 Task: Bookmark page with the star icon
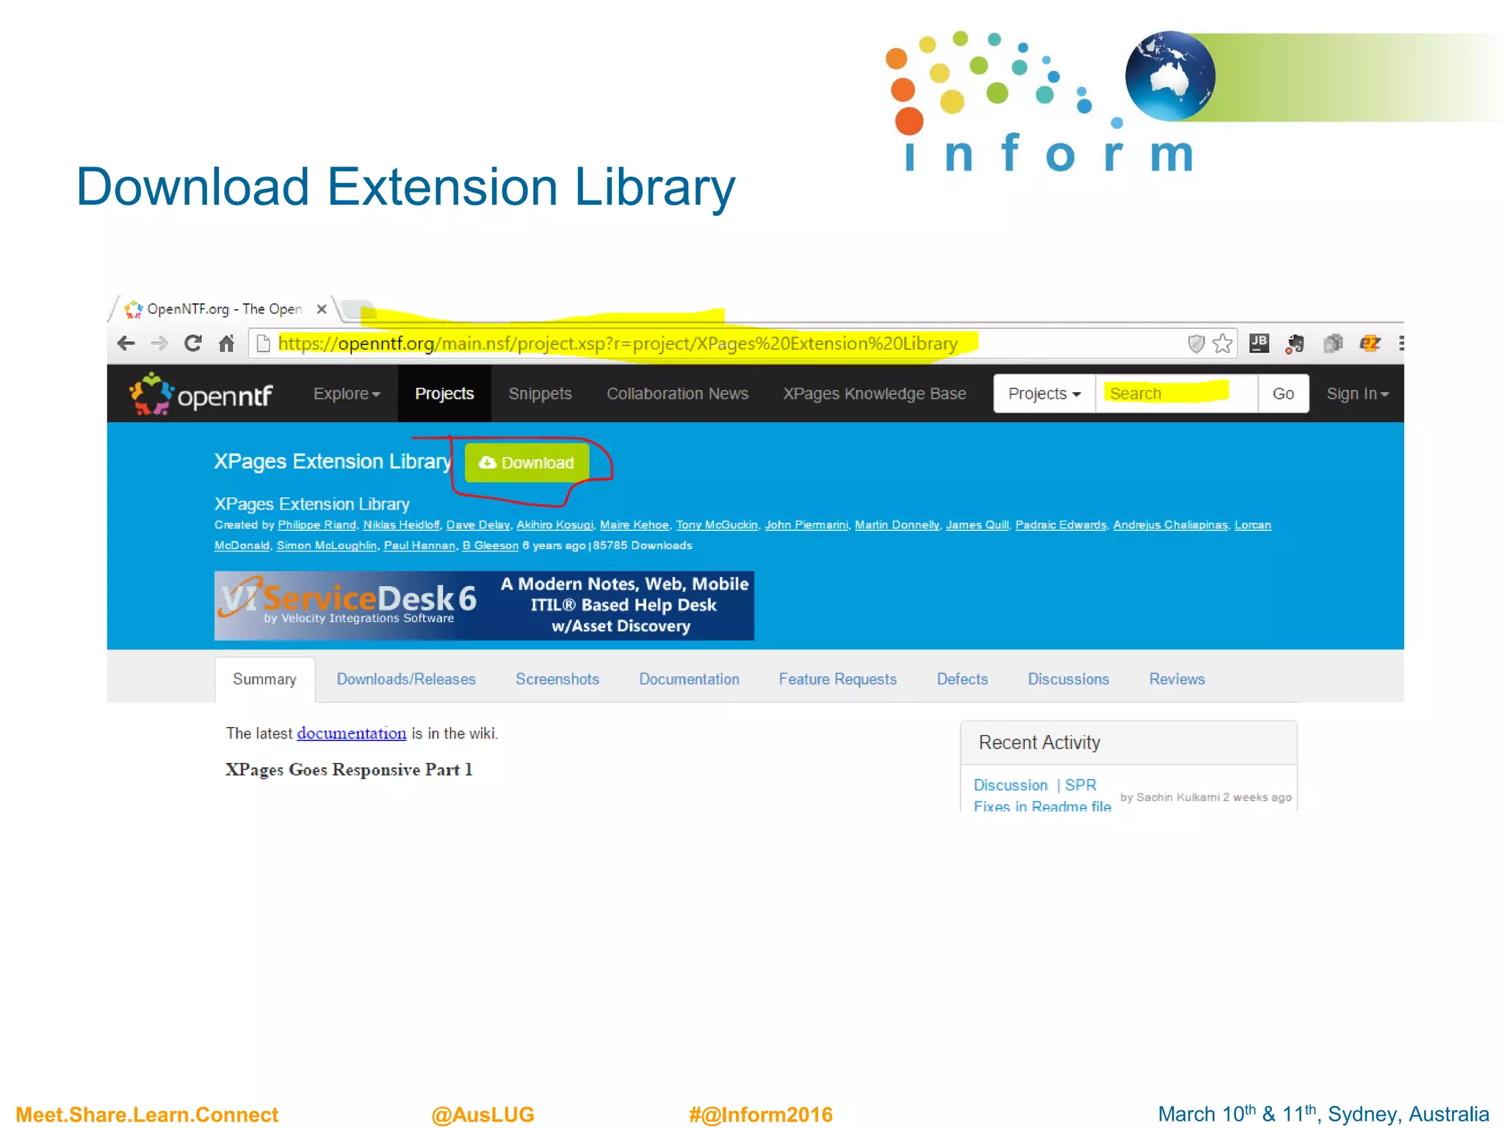point(1223,343)
